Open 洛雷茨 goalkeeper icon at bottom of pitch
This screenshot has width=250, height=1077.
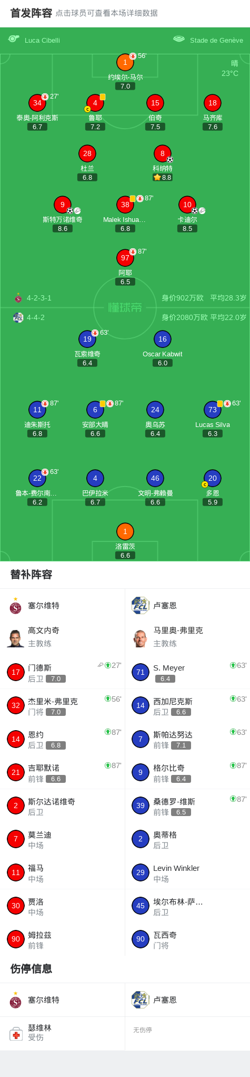point(125,531)
